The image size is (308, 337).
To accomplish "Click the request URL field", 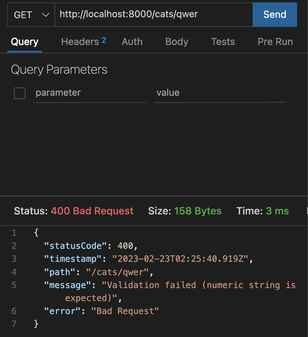I will (x=154, y=14).
